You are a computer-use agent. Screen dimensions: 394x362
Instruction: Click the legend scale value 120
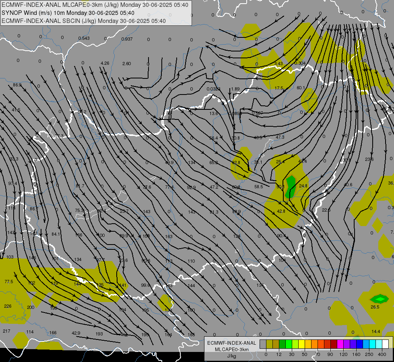[x=343, y=354]
